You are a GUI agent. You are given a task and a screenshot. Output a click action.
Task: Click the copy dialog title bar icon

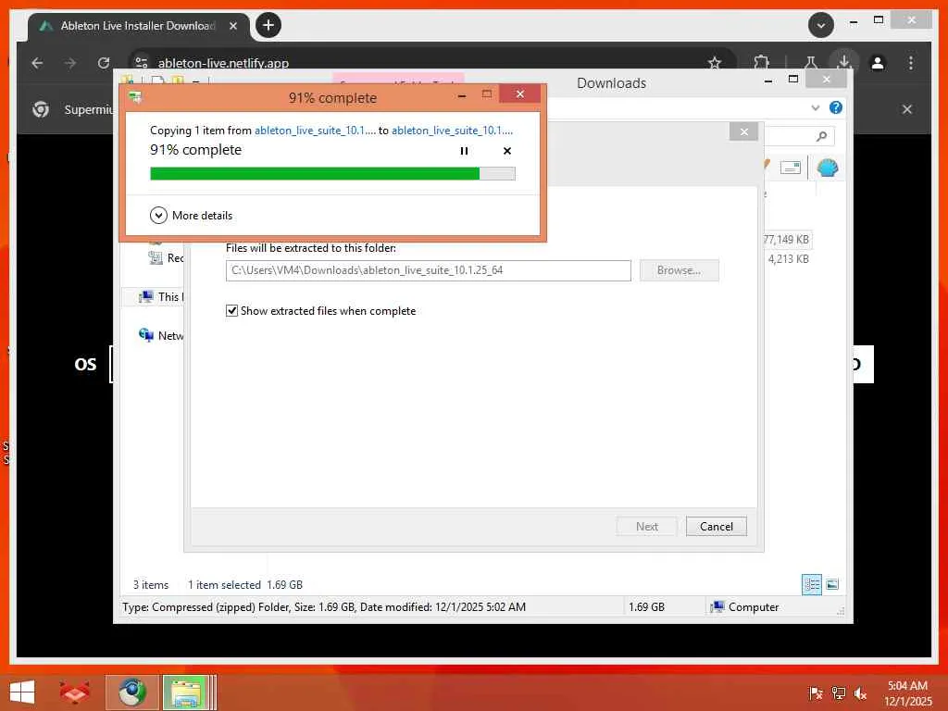pyautogui.click(x=135, y=96)
